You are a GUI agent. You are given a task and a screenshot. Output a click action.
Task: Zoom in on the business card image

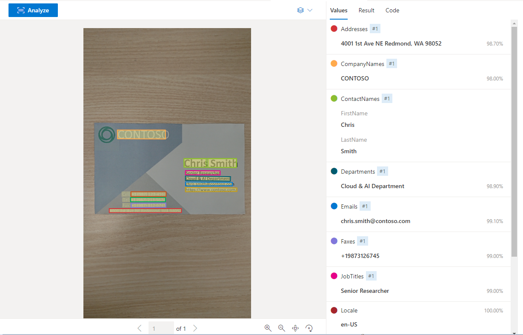tap(268, 328)
